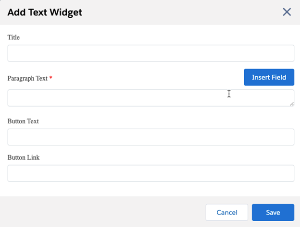Click the Paragraph Text label
This screenshot has width=300, height=227.
pyautogui.click(x=27, y=78)
